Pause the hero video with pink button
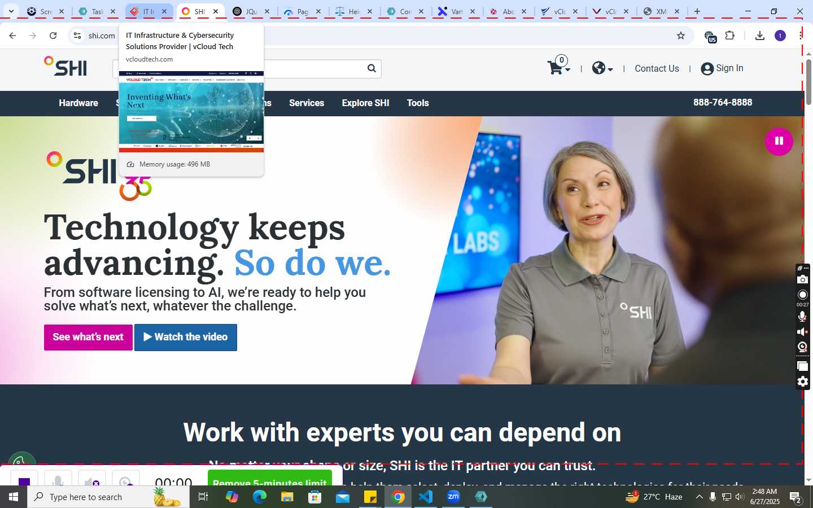This screenshot has height=508, width=813. (779, 141)
